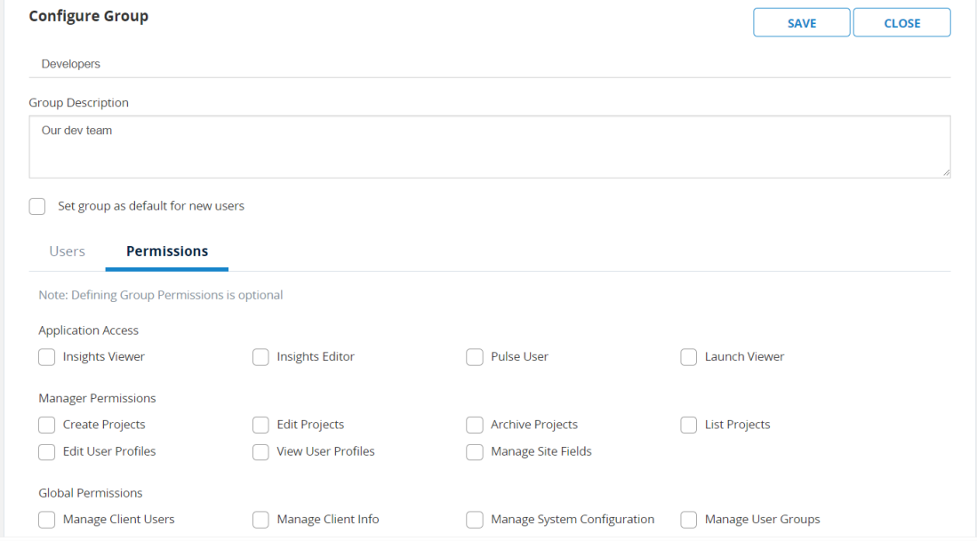
Task: Save the group configuration
Action: tap(801, 22)
